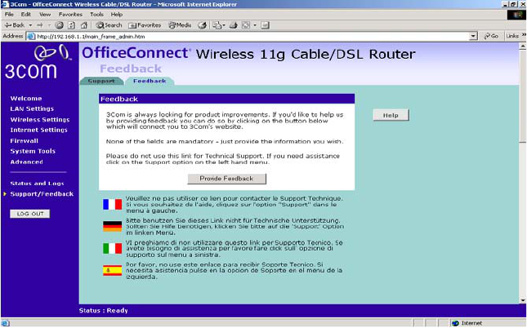Expand the Links toolbar chevron
Viewport: 527px width, 328px height.
(x=524, y=35)
